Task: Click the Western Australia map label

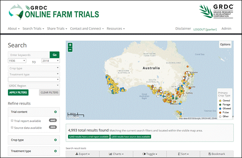Action: [124, 72]
